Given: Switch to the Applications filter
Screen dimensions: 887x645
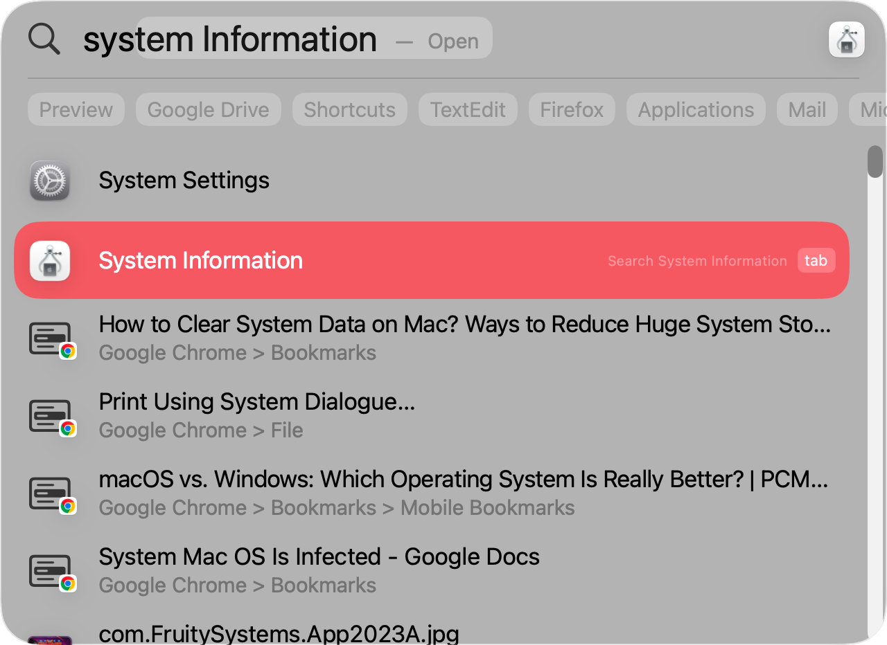Looking at the screenshot, I should click(x=695, y=109).
